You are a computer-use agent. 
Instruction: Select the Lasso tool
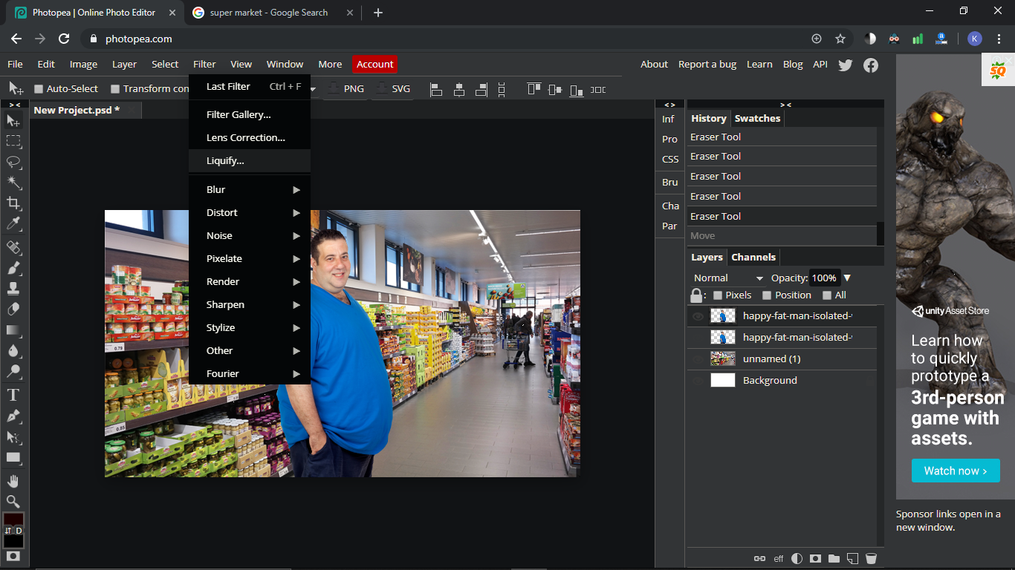tap(13, 162)
